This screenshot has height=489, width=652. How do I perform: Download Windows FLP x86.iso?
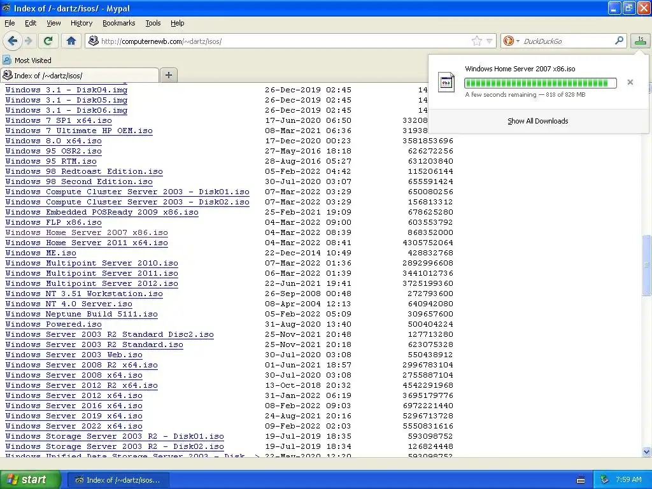click(x=53, y=222)
